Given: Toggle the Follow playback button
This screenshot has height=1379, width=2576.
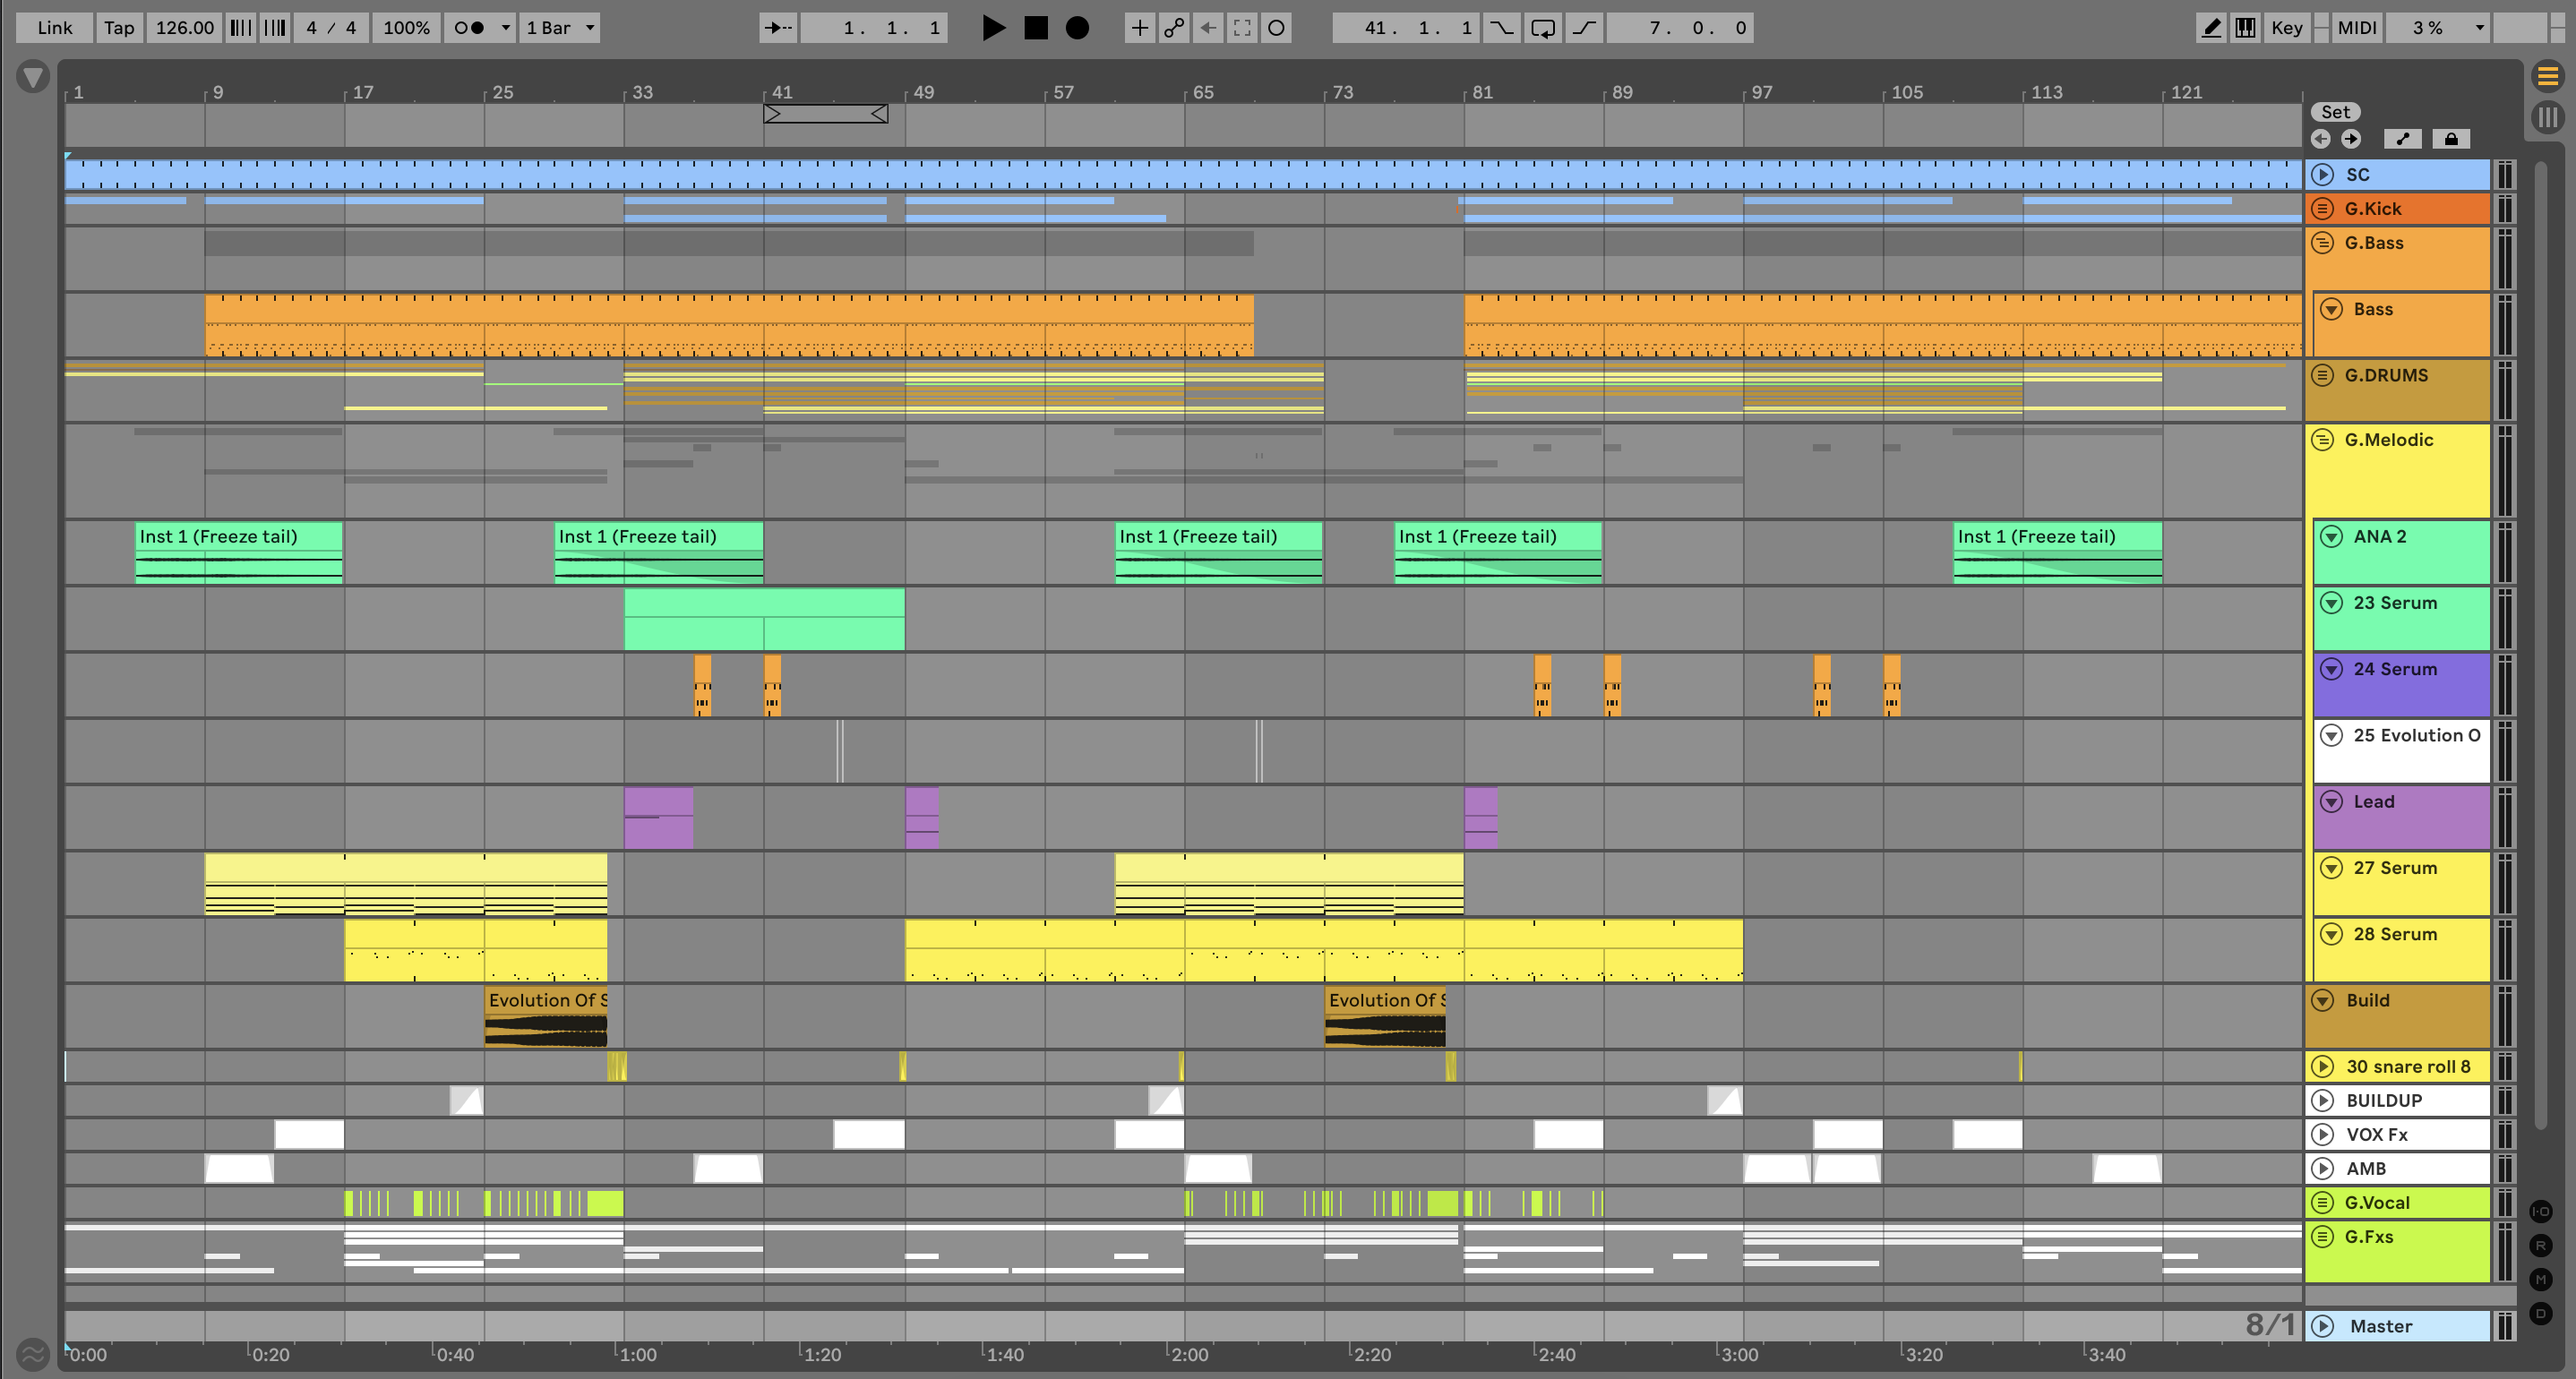Looking at the screenshot, I should 778,28.
